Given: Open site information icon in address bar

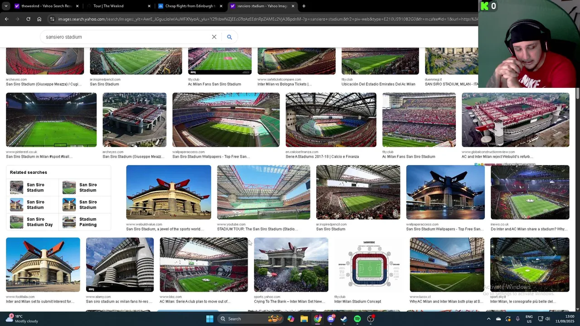Looking at the screenshot, I should [52, 19].
